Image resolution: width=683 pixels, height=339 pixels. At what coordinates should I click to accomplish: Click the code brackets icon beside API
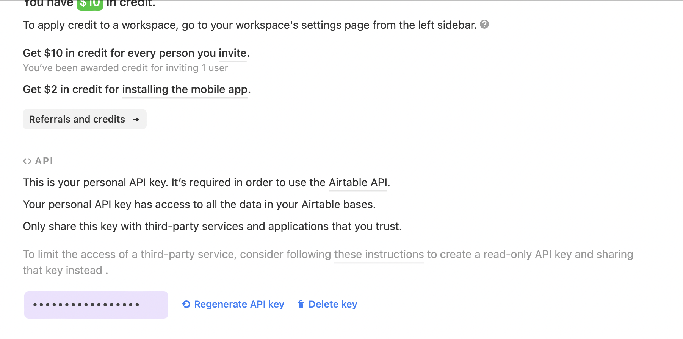tap(27, 161)
